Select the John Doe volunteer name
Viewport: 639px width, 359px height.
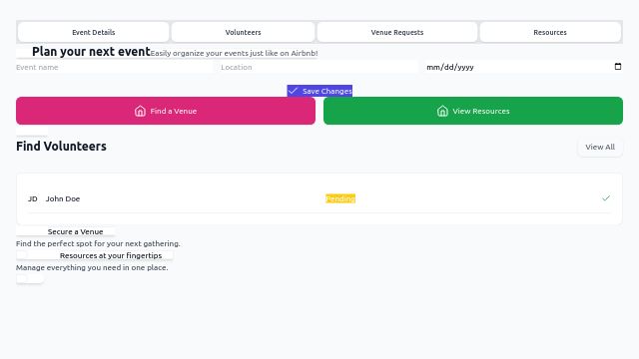point(63,198)
